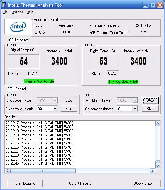Click results scroll down arrow
The image size is (165, 190).
coord(158,166)
